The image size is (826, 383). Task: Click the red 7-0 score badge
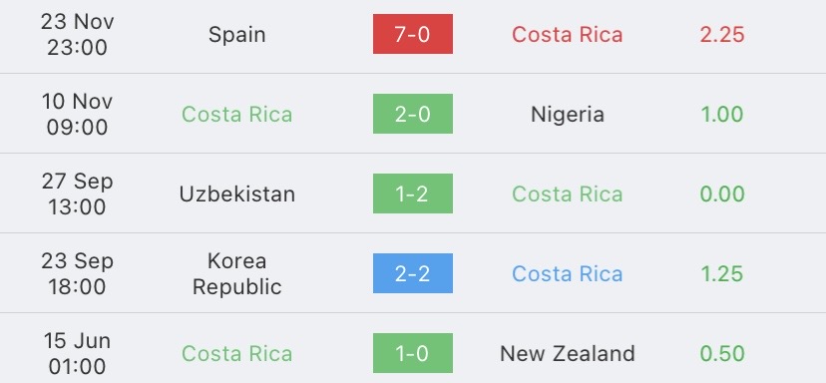pyautogui.click(x=412, y=34)
